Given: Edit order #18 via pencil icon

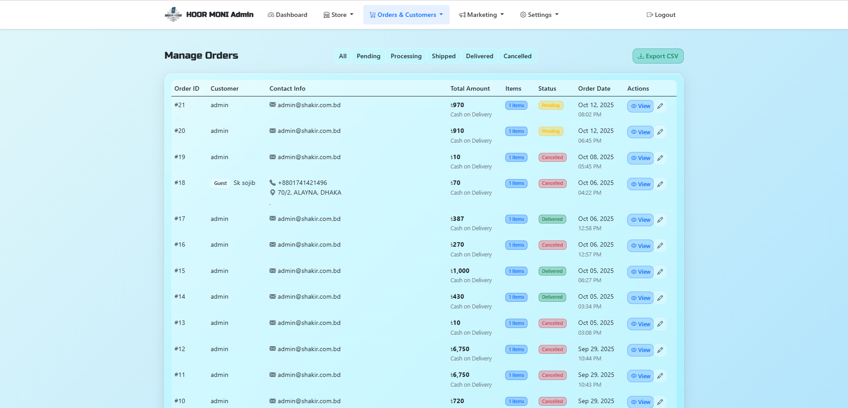Looking at the screenshot, I should tap(660, 184).
